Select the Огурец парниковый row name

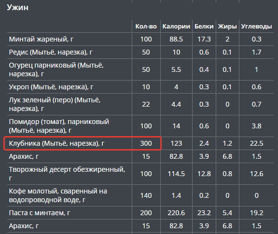(x=56, y=69)
